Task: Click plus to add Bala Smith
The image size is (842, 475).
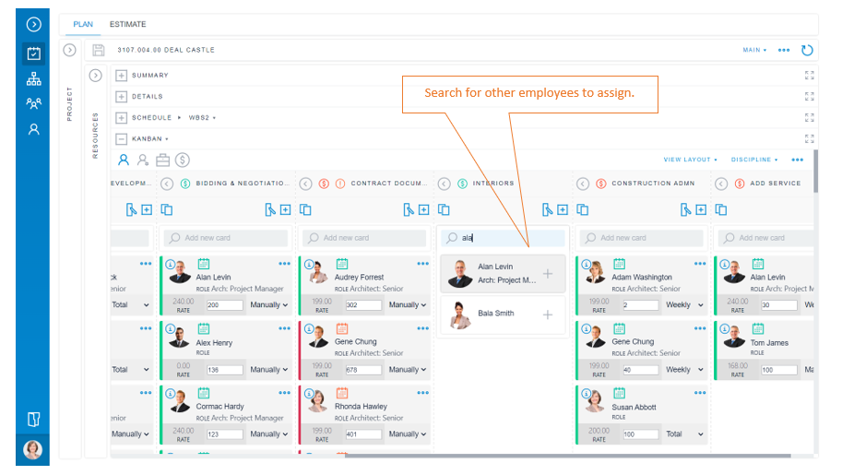Action: 547,315
